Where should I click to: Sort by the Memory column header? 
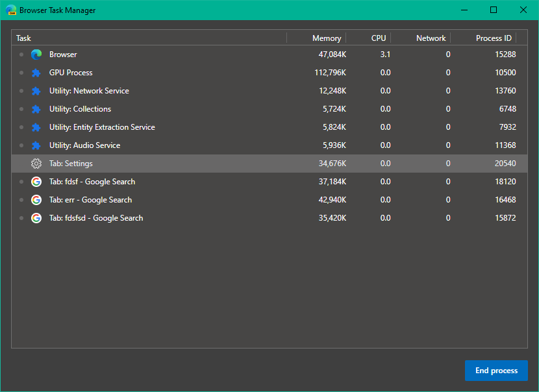pos(316,38)
